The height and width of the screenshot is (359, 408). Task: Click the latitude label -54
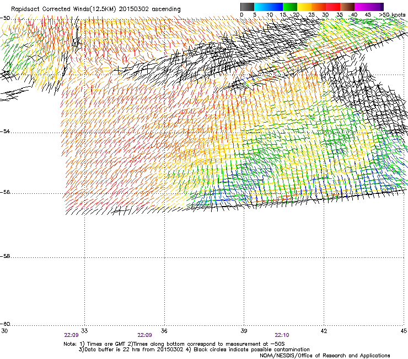click(x=5, y=131)
